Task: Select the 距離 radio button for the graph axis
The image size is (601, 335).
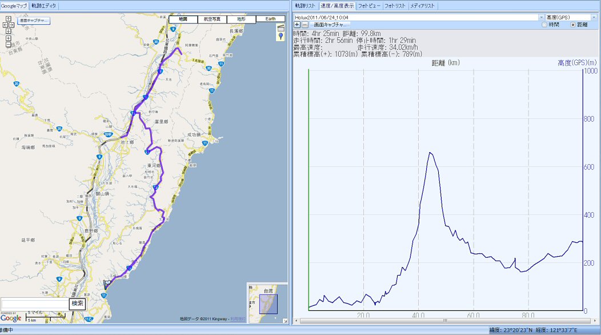Action: point(573,25)
